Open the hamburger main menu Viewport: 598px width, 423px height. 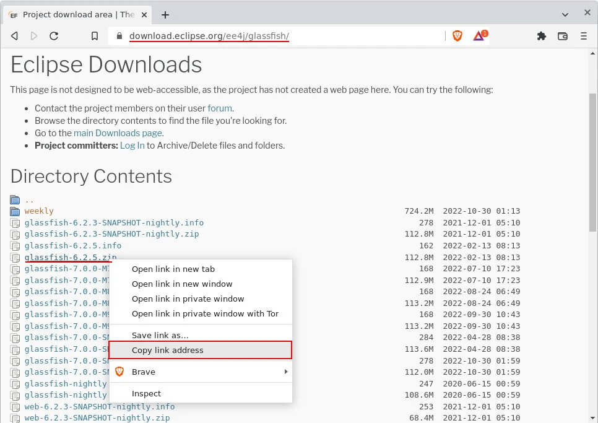point(584,36)
